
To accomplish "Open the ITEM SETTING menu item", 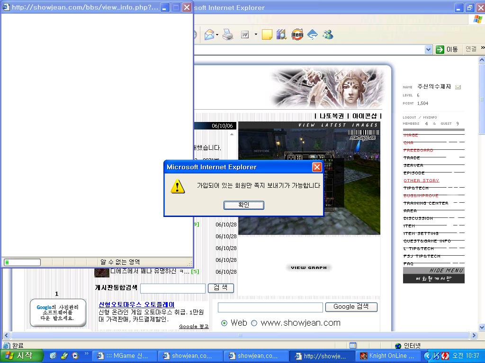I will tap(421, 233).
